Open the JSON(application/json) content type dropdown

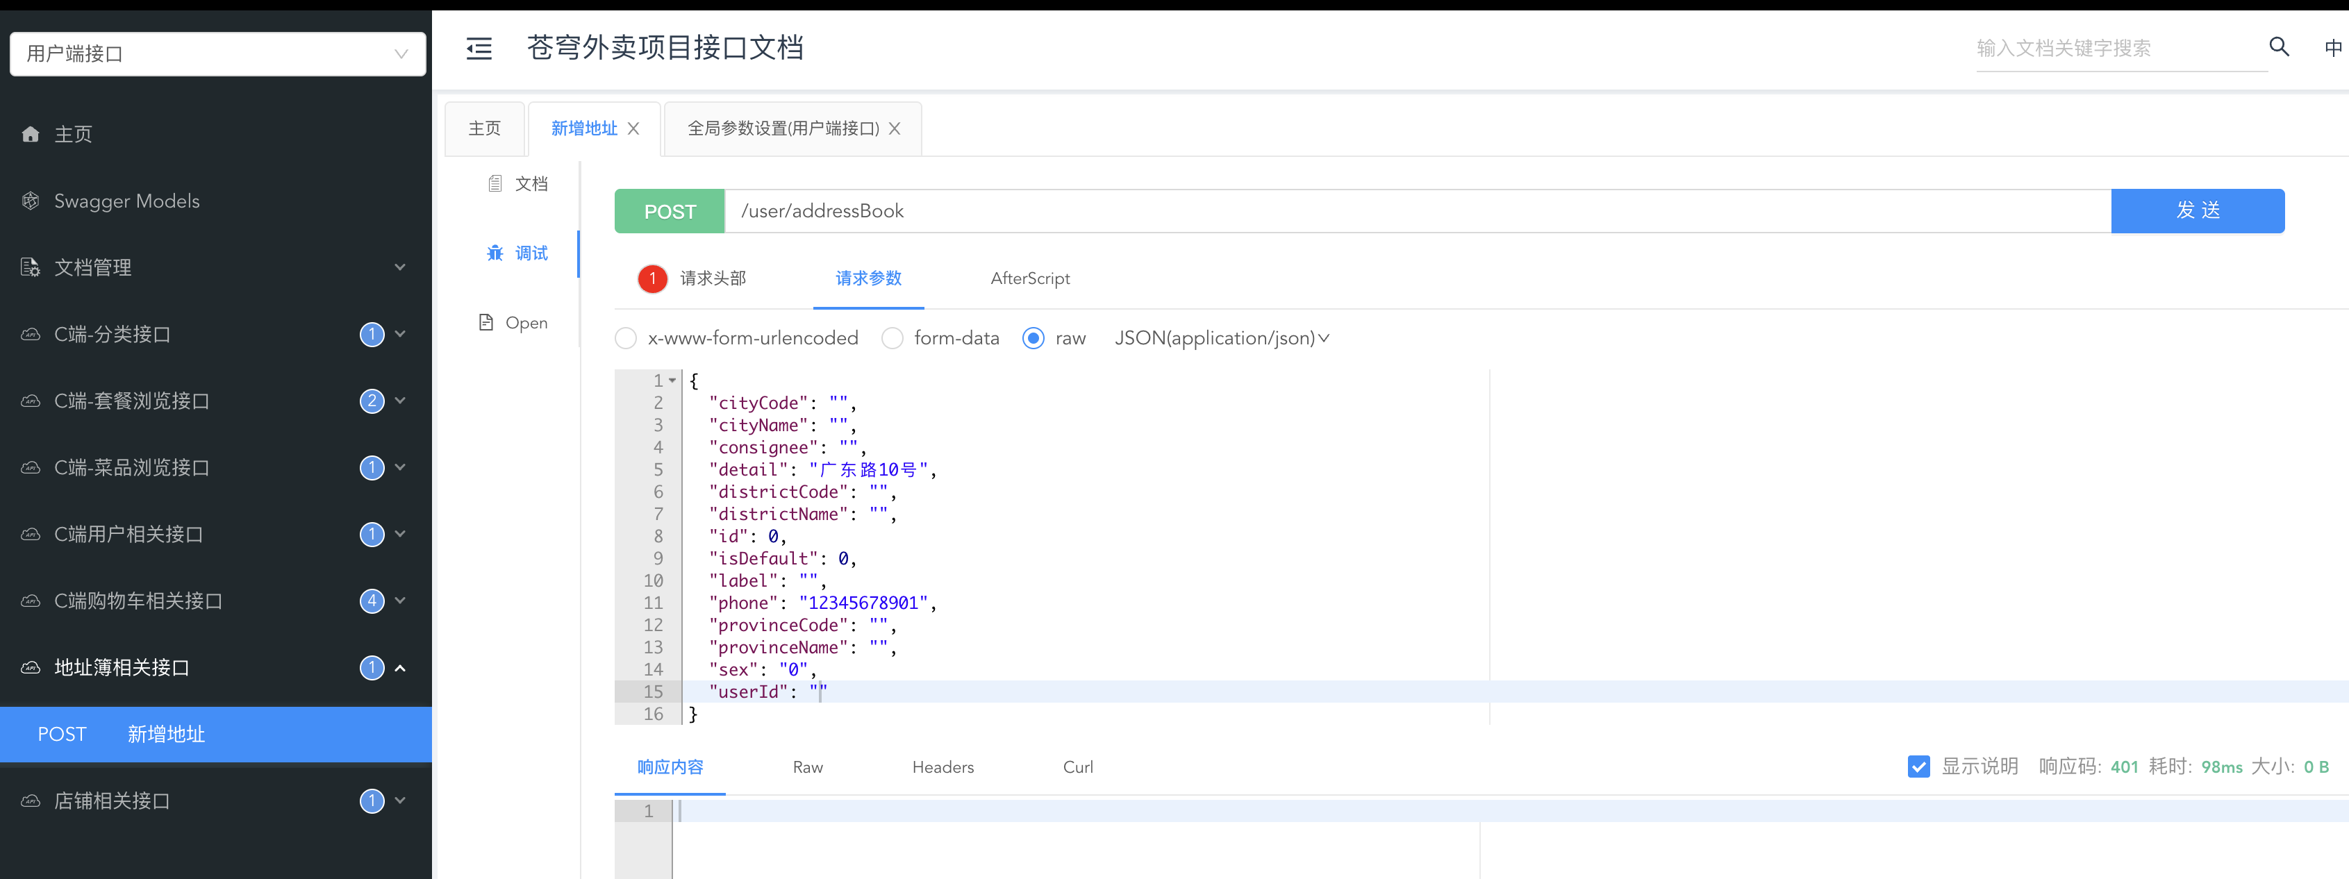coord(1221,338)
